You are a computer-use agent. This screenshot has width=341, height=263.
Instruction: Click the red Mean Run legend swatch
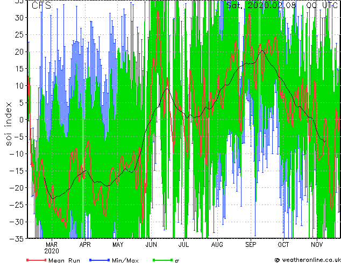click(37, 260)
